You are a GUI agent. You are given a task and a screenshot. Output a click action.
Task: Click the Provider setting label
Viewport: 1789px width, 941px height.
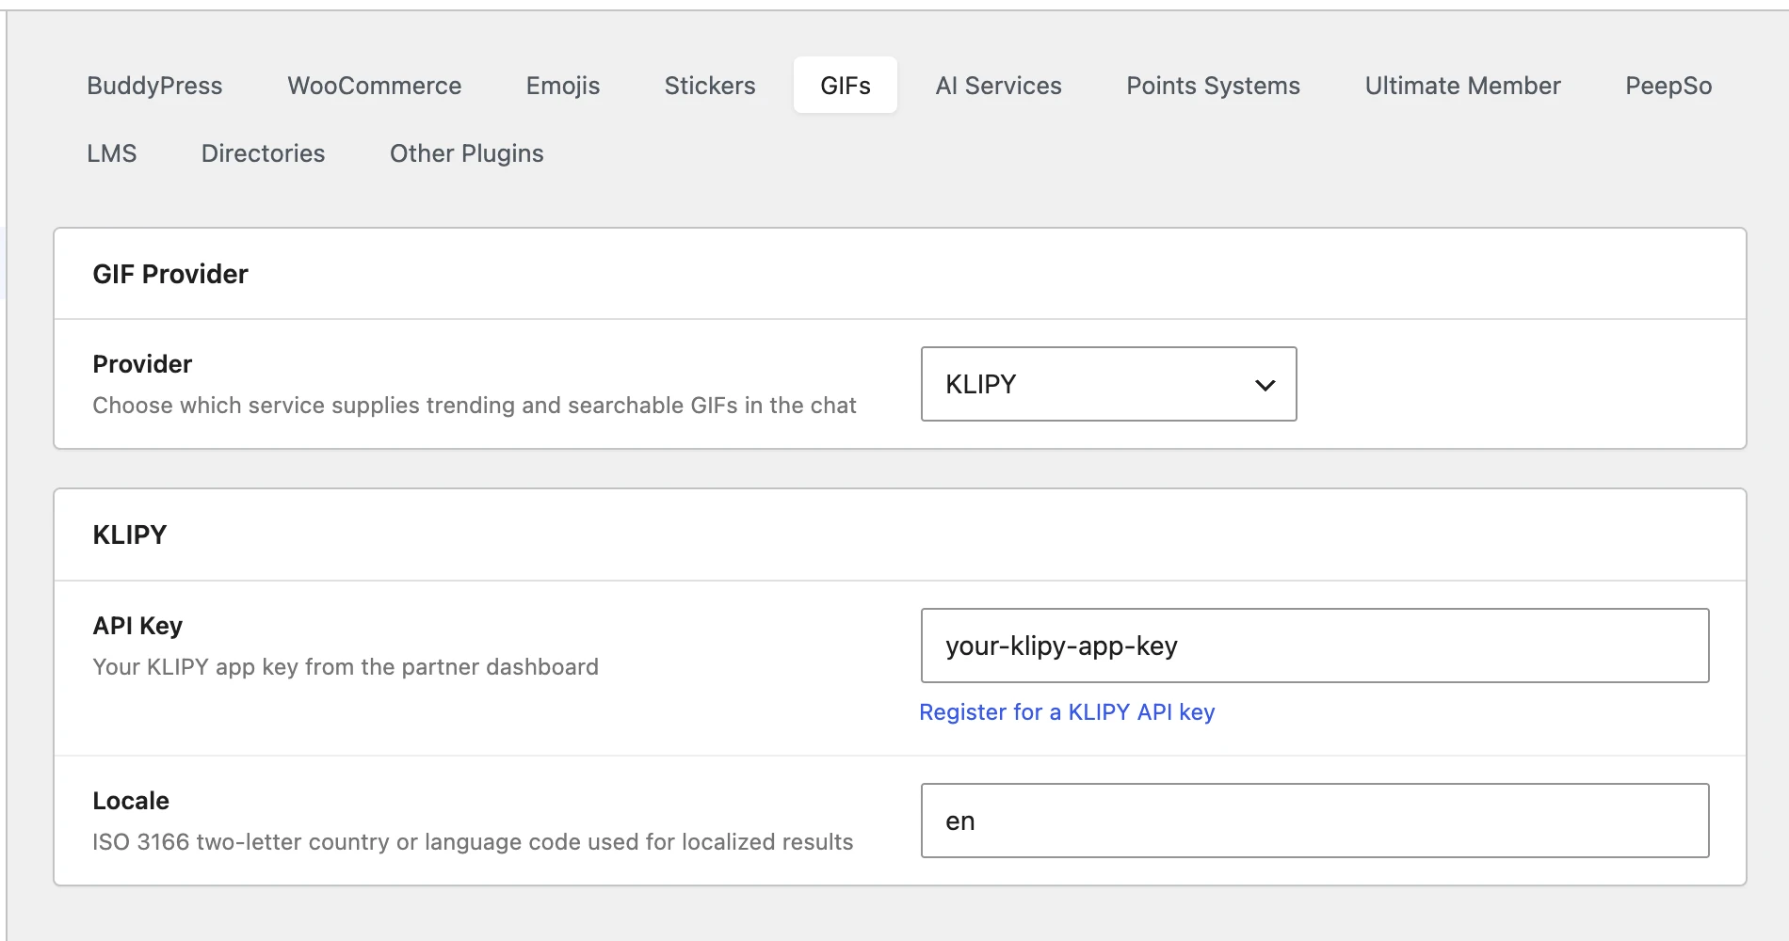(142, 364)
